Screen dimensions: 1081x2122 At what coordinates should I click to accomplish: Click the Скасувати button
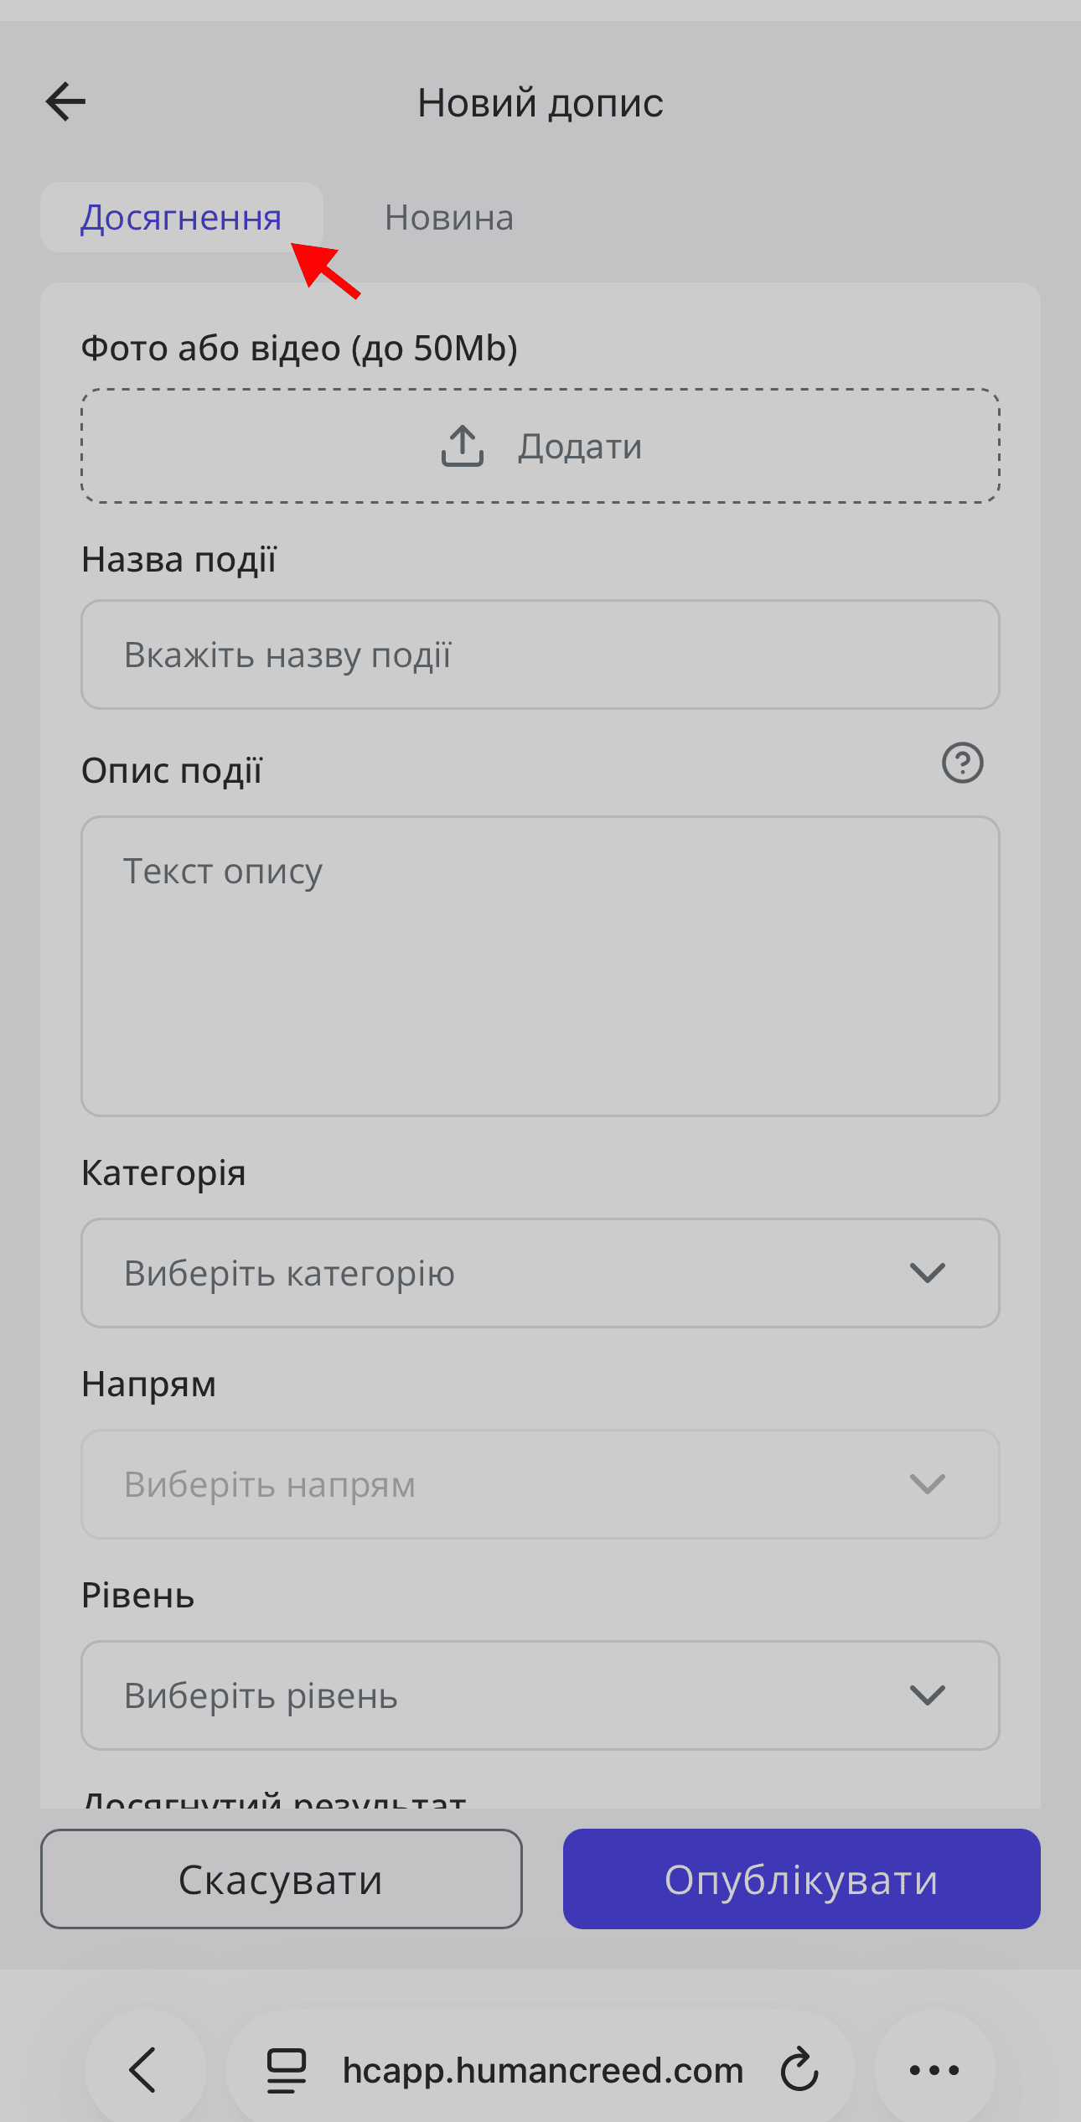pyautogui.click(x=282, y=1880)
